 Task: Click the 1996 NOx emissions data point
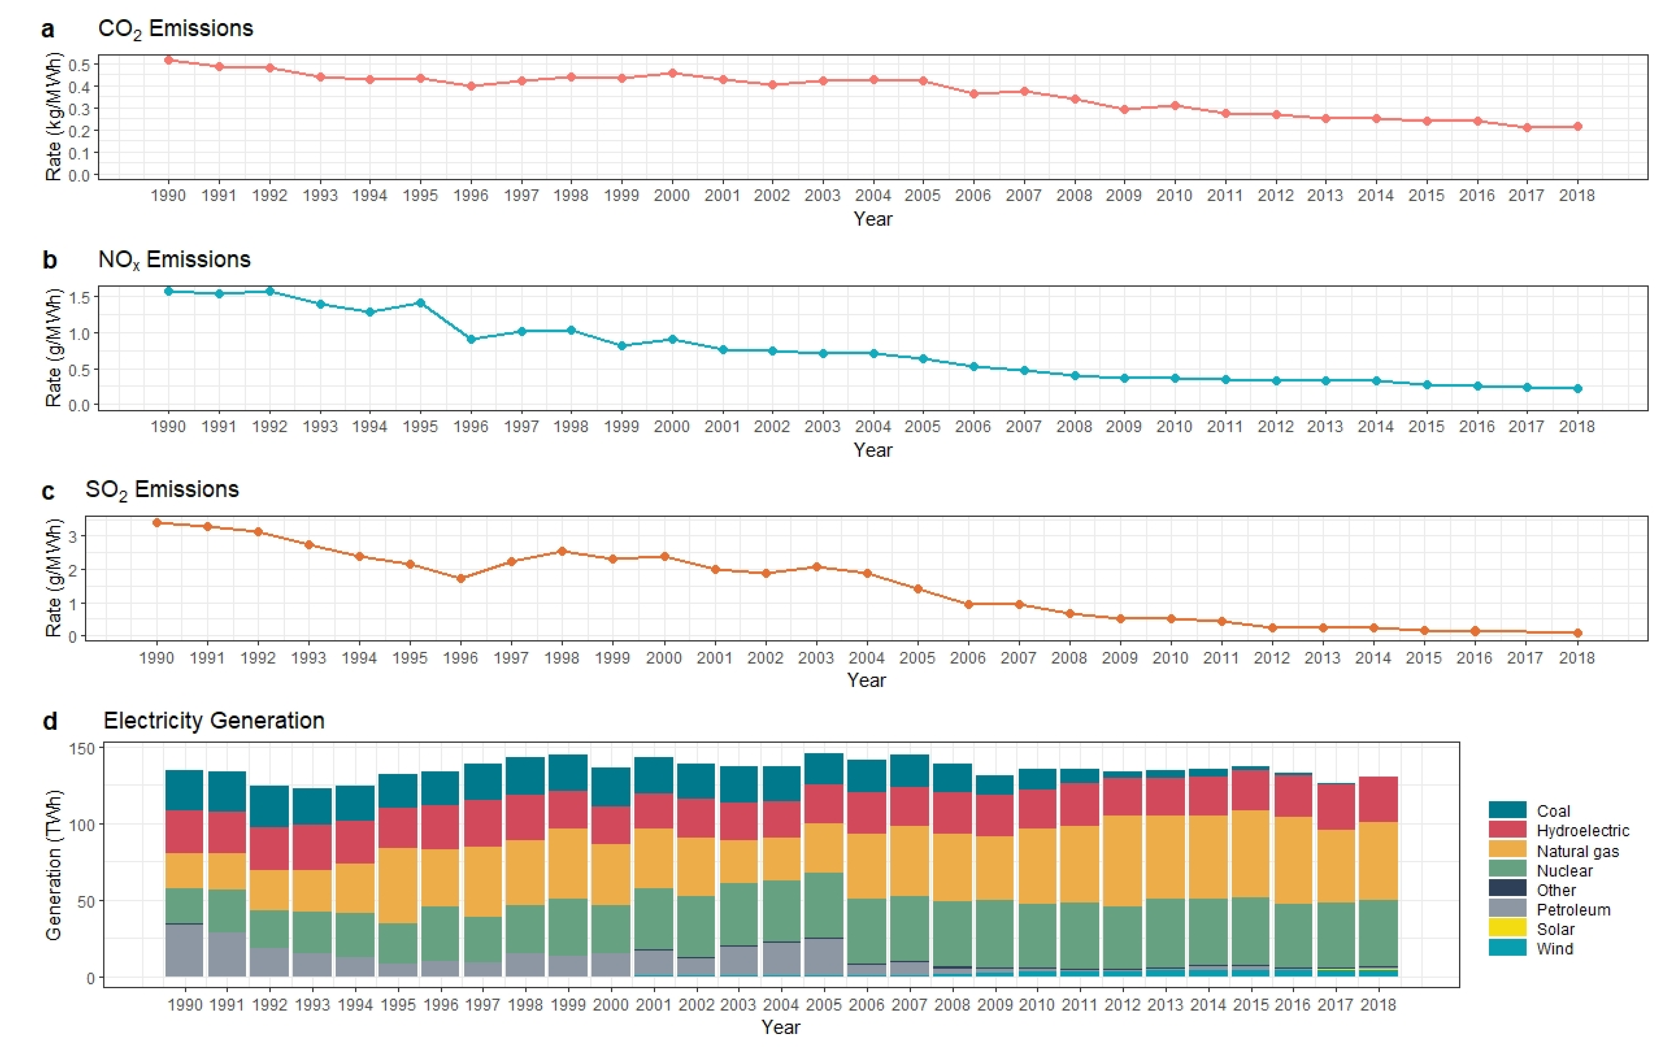[471, 340]
